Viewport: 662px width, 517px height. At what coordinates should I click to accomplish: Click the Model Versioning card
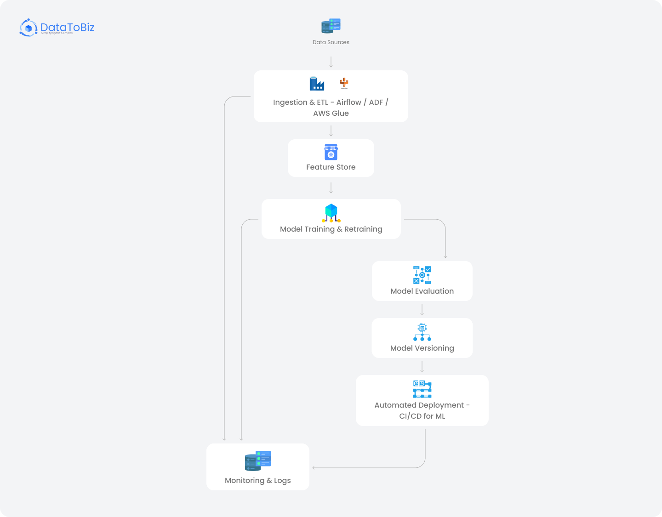(x=422, y=338)
